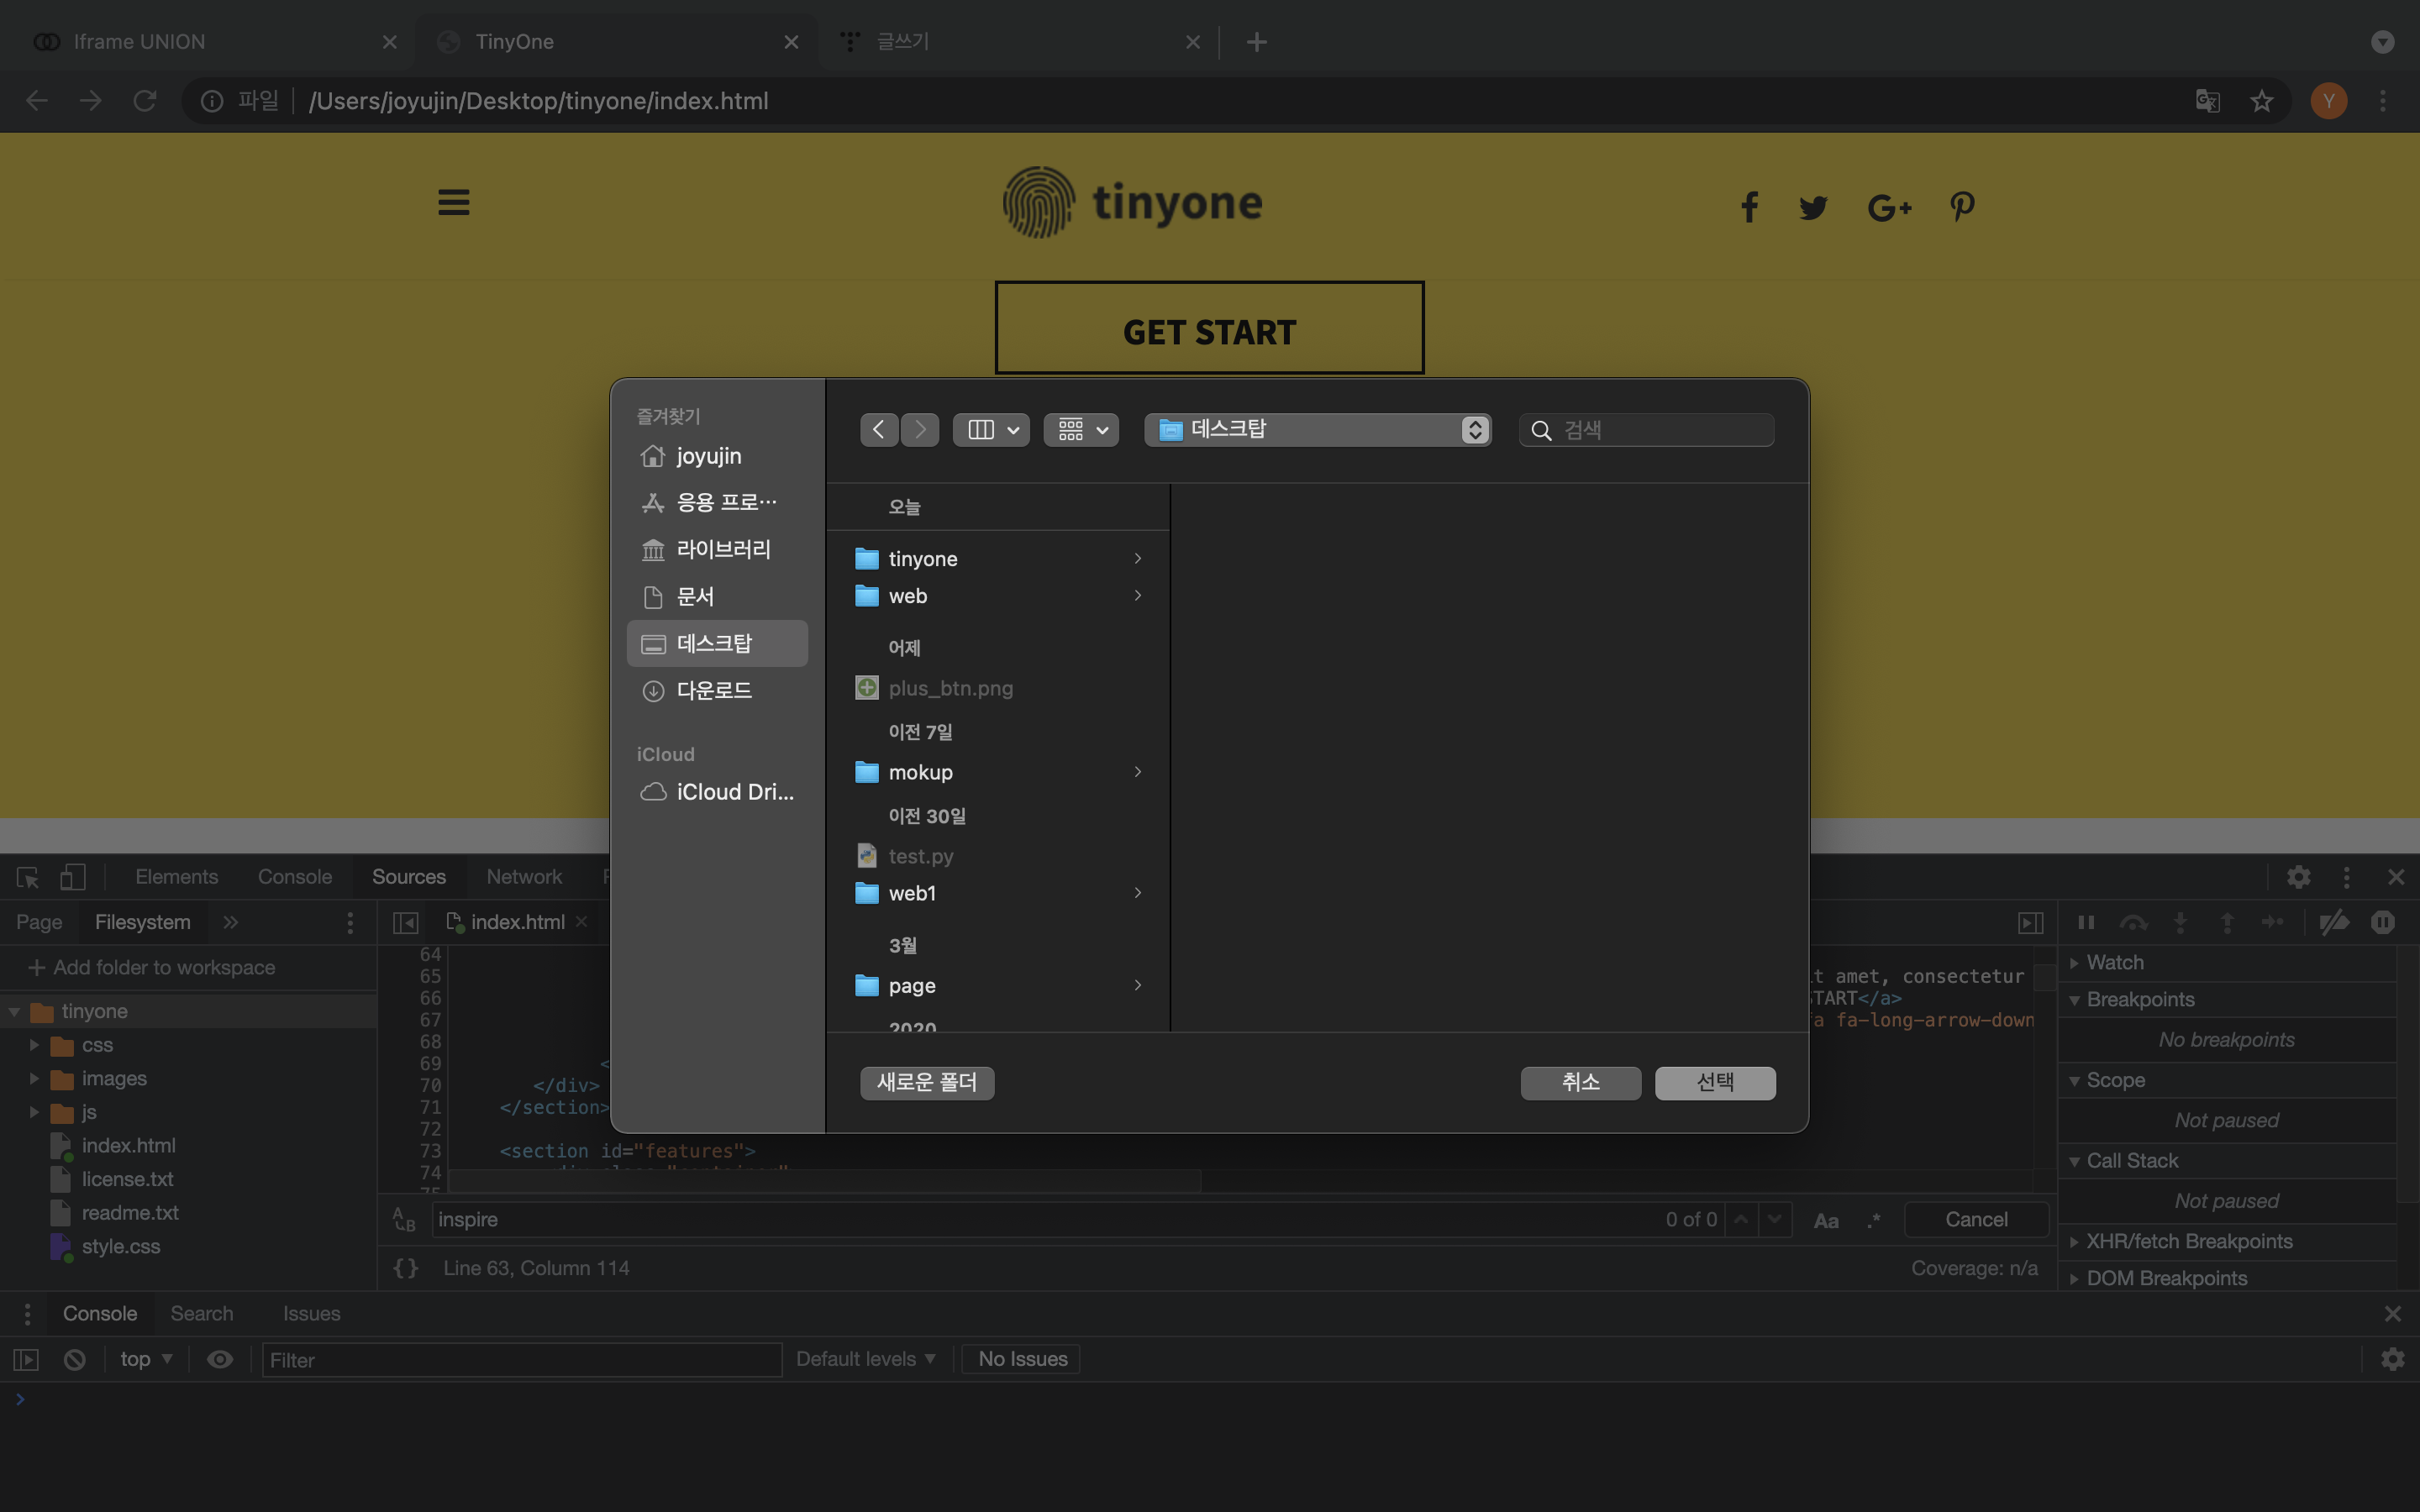Select the Page tab in Sources

tap(39, 922)
